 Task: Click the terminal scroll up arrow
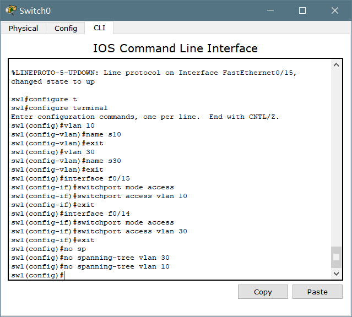click(x=336, y=65)
